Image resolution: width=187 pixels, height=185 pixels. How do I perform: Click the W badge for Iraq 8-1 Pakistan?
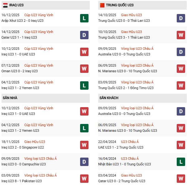pyautogui.click(x=84, y=178)
